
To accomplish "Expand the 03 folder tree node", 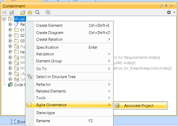I will coord(10,41).
